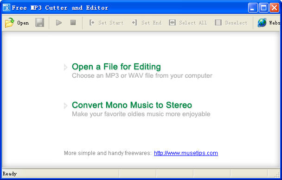Click Set Start in the toolbar

[x=106, y=23]
